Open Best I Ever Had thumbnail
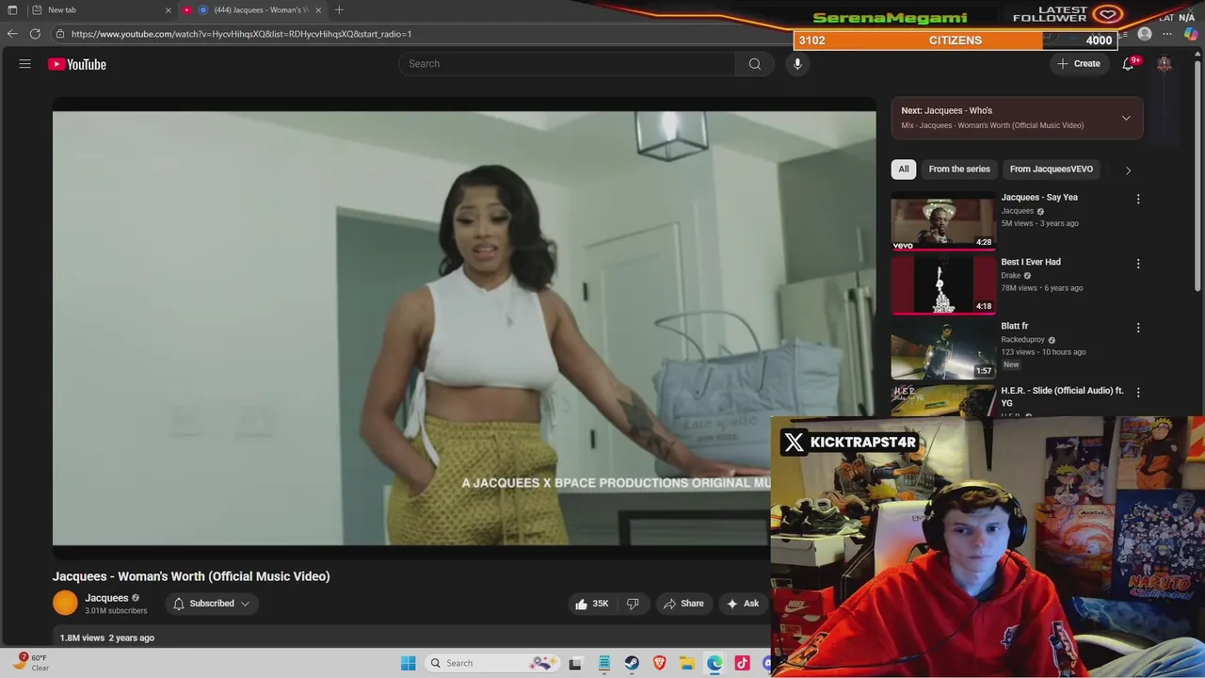This screenshot has height=678, width=1205. click(x=943, y=286)
